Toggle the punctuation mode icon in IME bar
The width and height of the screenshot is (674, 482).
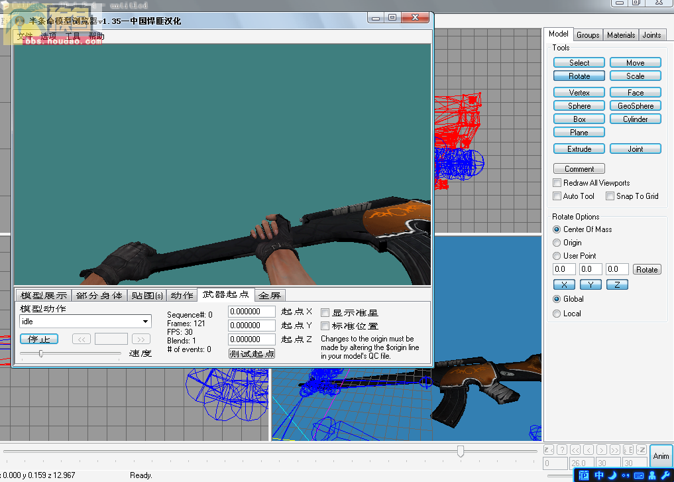pos(626,475)
